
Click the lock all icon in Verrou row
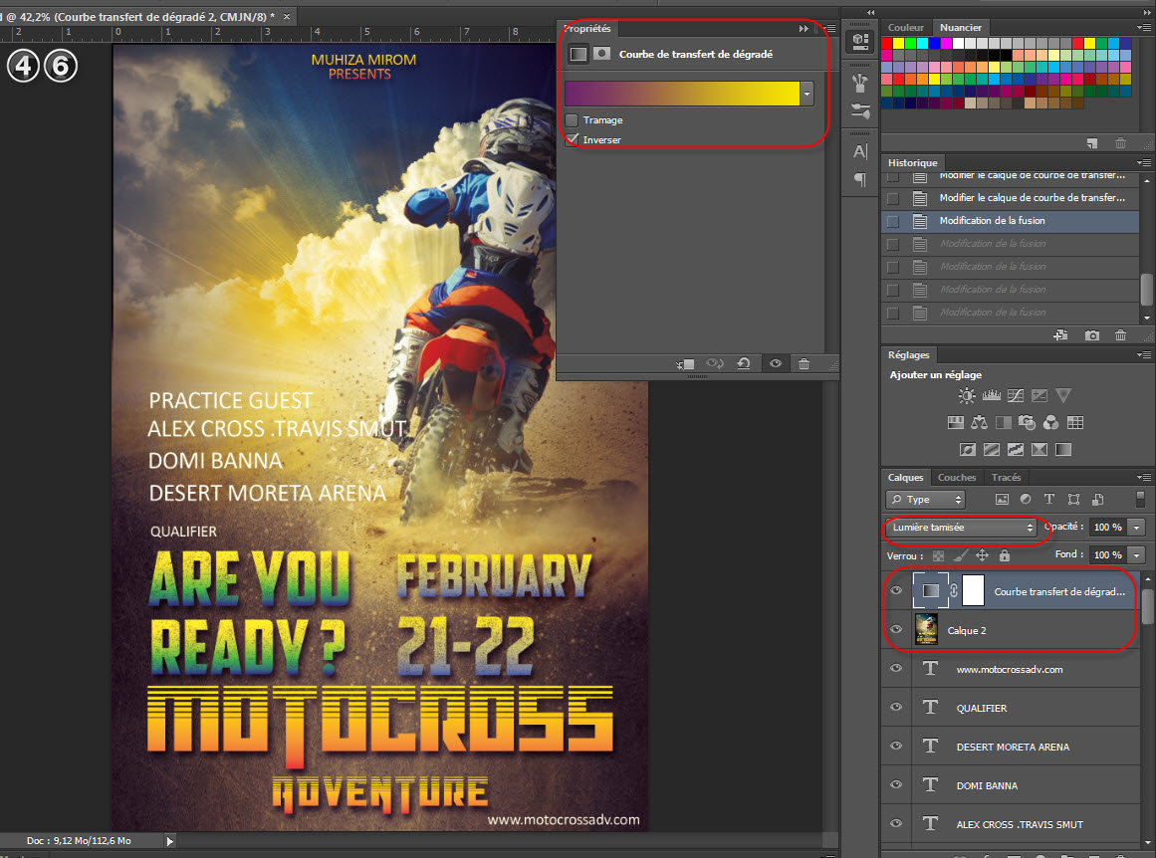coord(1004,555)
